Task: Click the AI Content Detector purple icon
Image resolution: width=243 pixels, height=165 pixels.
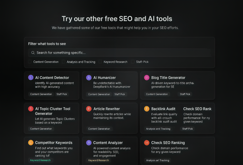Action: coord(31,78)
